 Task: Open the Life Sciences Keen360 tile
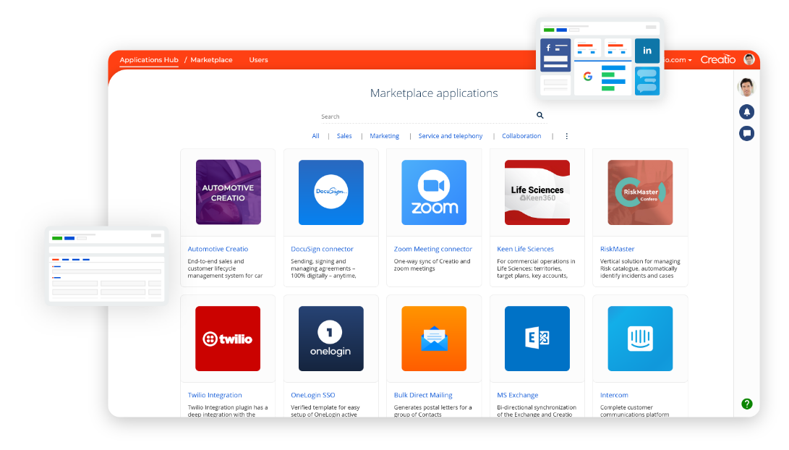tap(537, 192)
